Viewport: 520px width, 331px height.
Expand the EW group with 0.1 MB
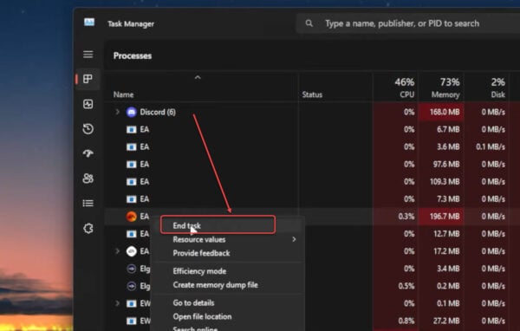[117, 303]
